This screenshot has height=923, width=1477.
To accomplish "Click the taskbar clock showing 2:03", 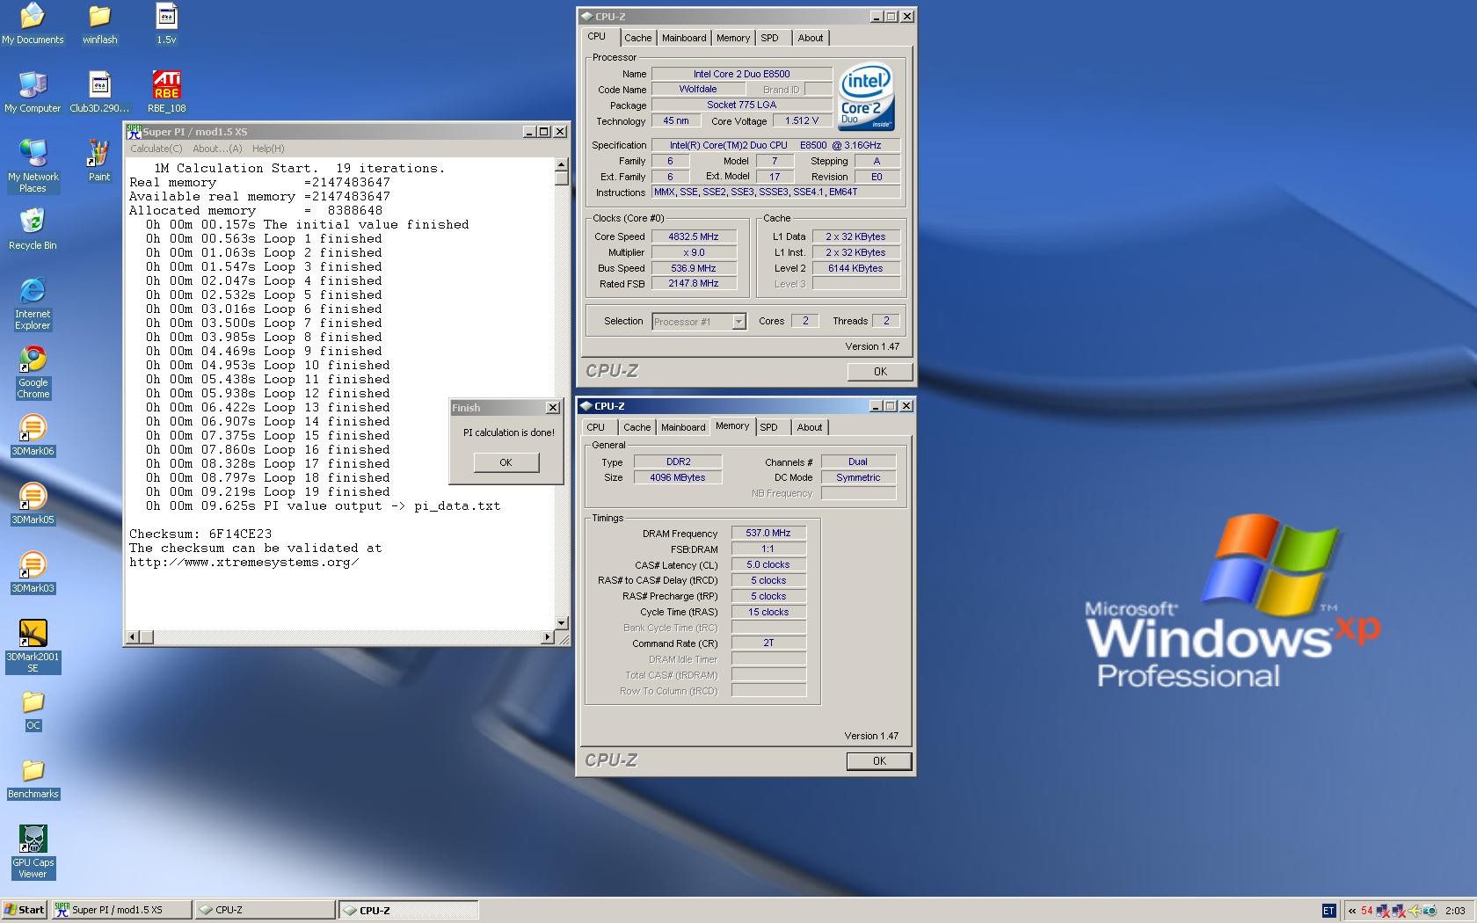I will click(1455, 911).
